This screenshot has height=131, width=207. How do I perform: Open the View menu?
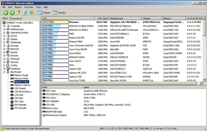click(x=10, y=7)
